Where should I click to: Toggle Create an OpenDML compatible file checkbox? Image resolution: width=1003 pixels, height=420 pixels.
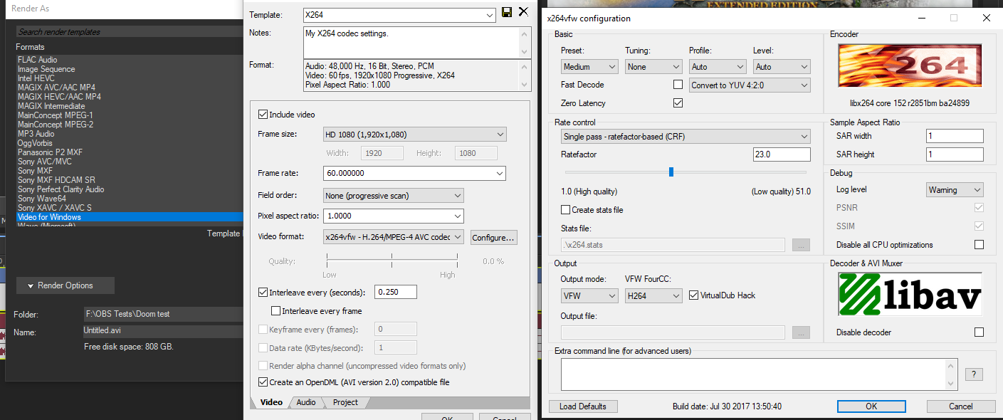(263, 382)
